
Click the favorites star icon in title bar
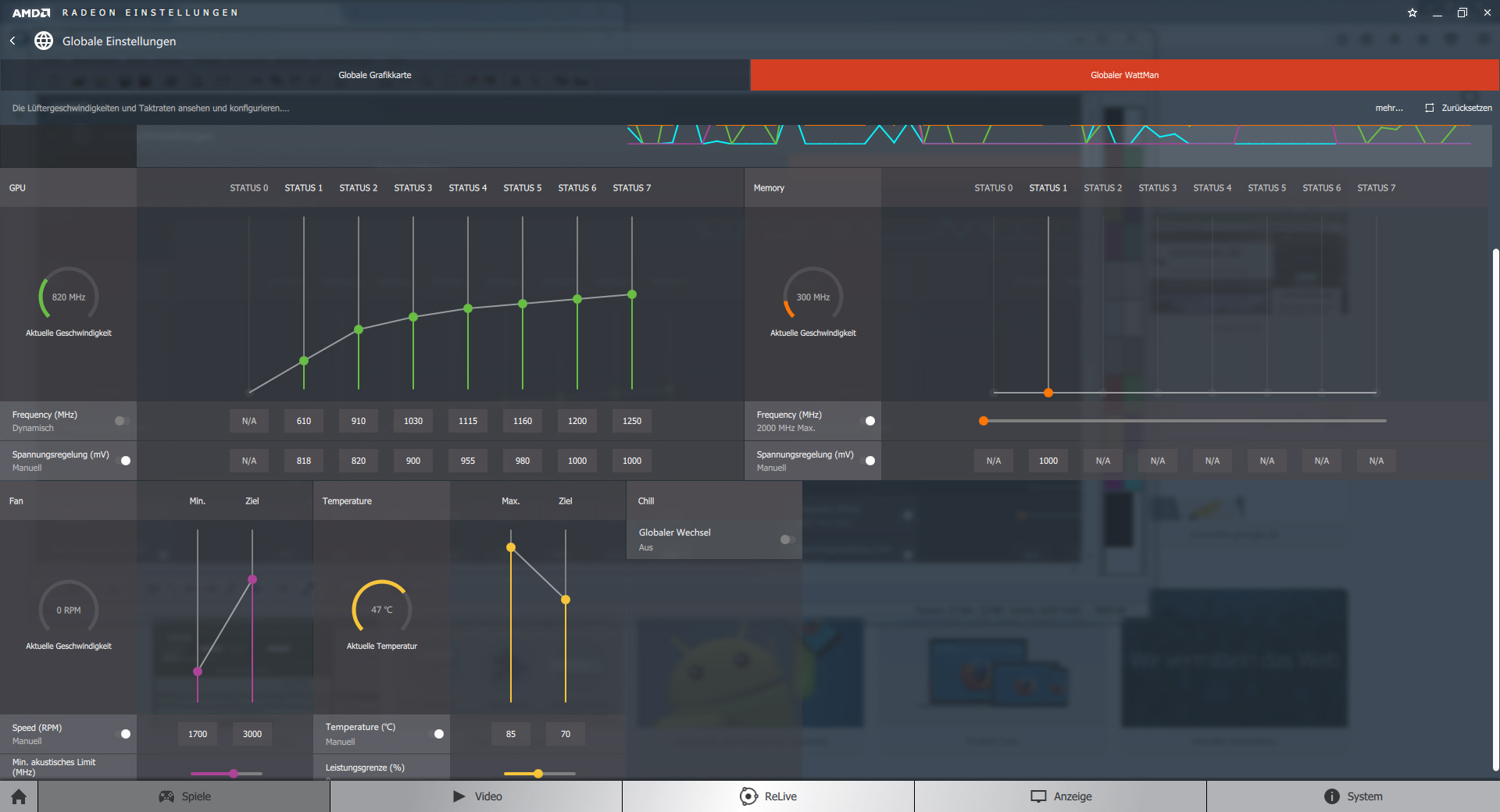click(x=1412, y=12)
